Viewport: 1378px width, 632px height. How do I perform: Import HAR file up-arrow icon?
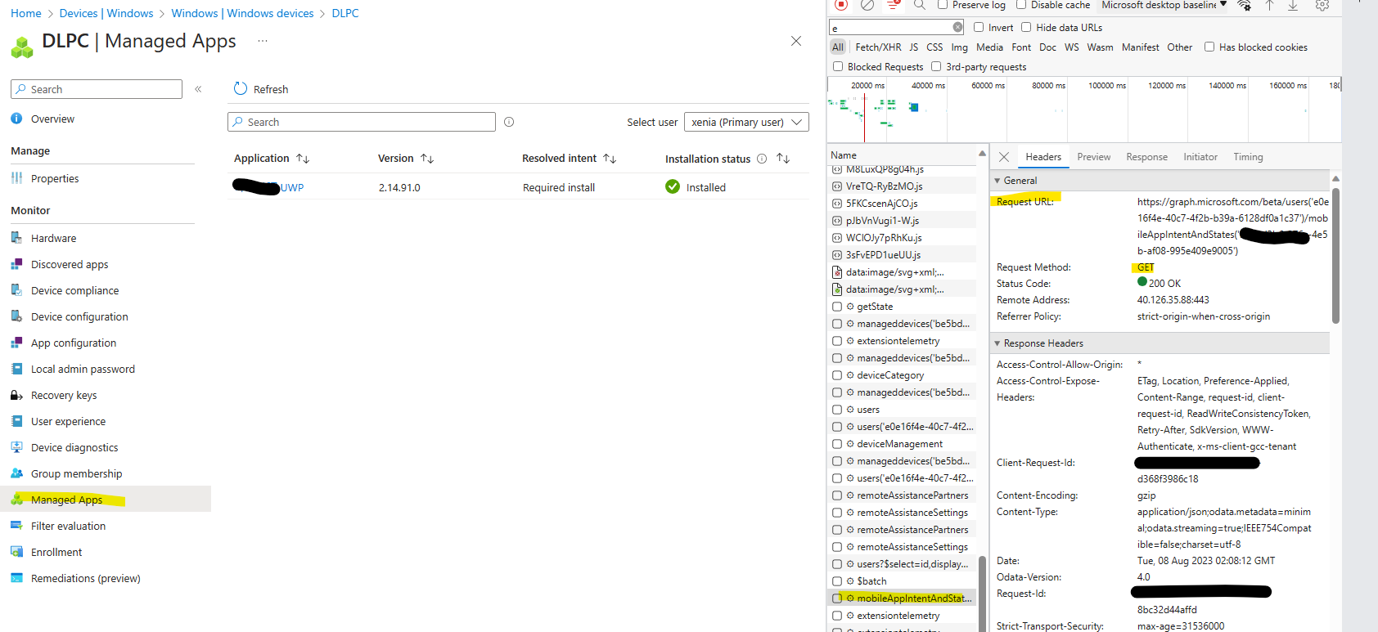[x=1270, y=5]
